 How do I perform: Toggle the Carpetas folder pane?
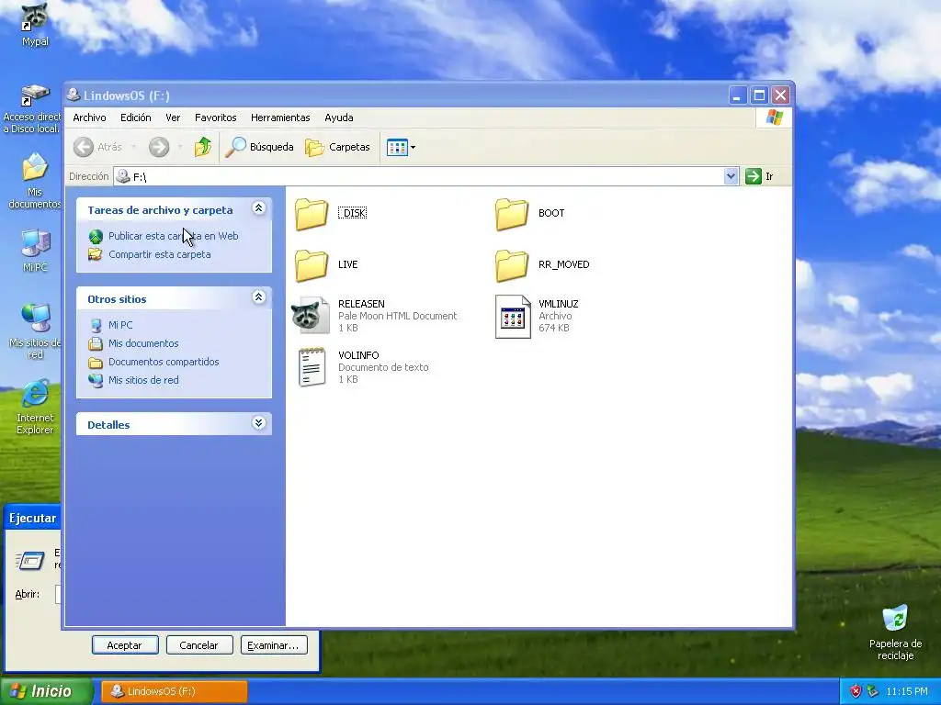pos(337,147)
